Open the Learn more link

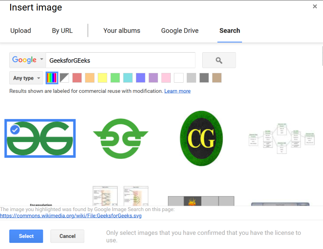[x=177, y=91]
